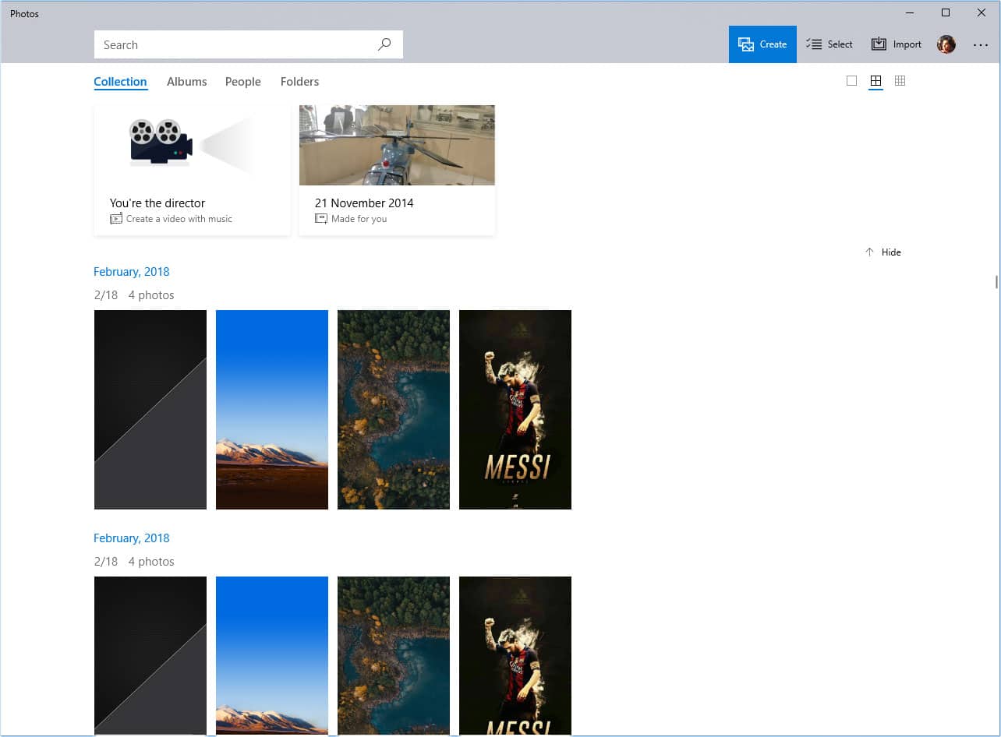Open the blue sky mountain photo in second group
The width and height of the screenshot is (1001, 737).
click(x=272, y=656)
